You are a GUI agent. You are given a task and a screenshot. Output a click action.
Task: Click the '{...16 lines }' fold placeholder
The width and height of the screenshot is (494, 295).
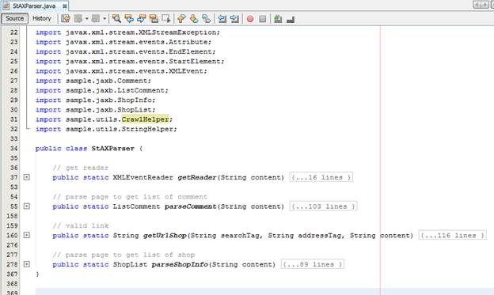[321, 177]
